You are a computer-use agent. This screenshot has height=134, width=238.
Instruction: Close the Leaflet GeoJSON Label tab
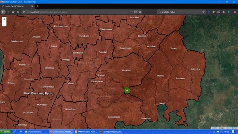coord(32,6)
